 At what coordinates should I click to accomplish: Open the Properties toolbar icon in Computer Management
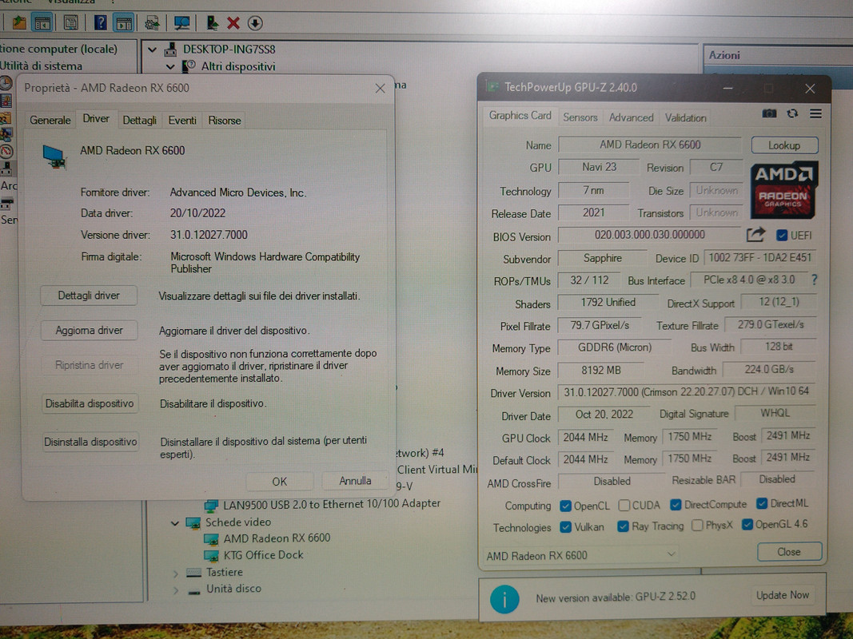70,23
